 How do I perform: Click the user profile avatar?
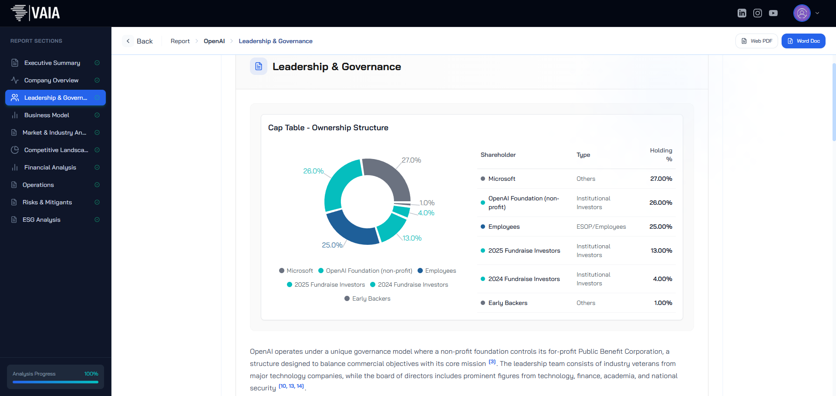pos(802,13)
